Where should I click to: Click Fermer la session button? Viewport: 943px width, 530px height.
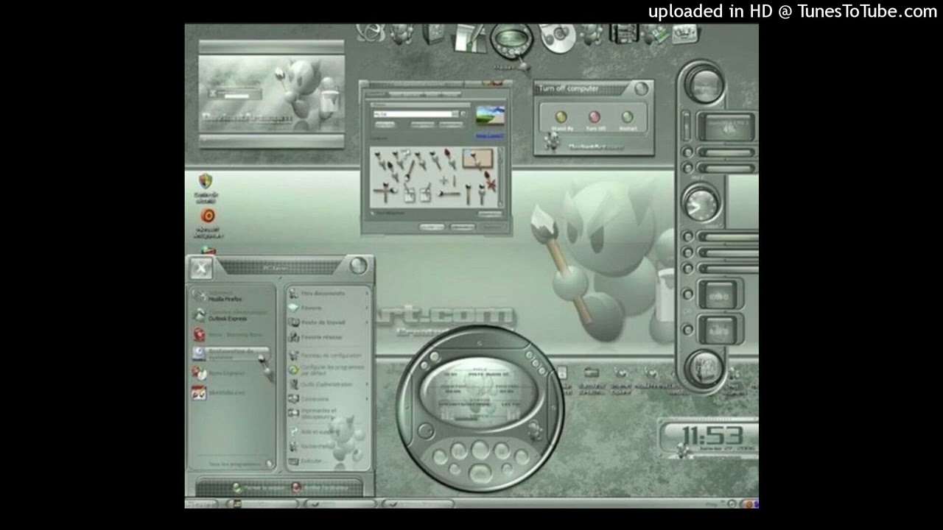click(x=258, y=488)
